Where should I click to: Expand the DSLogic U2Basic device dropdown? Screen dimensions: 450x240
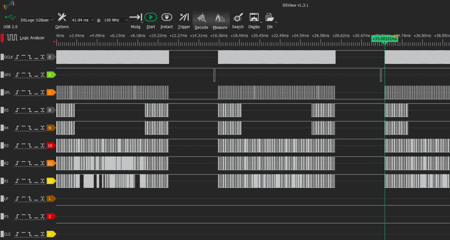click(36, 20)
